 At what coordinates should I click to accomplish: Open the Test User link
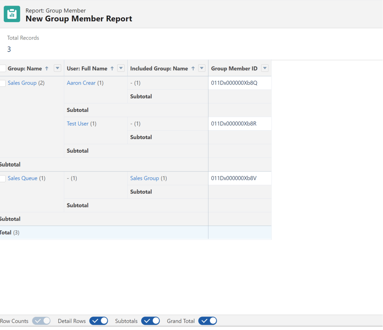pyautogui.click(x=77, y=124)
